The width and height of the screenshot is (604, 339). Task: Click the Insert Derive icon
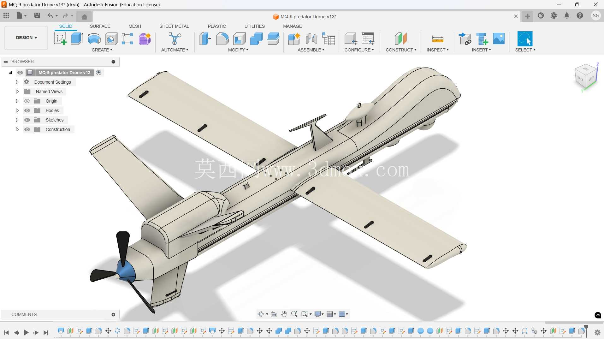click(x=465, y=39)
